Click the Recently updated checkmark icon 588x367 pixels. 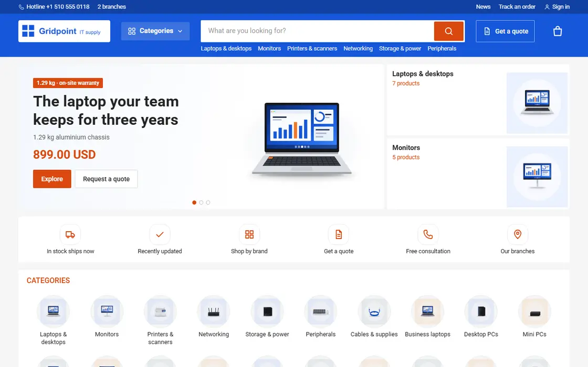160,234
